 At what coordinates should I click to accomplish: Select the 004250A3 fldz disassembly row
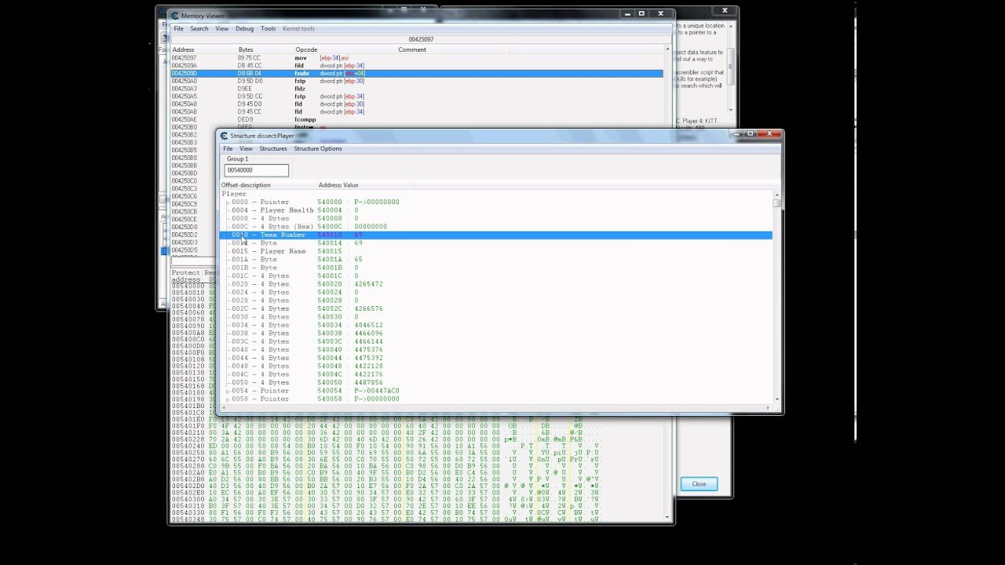(417, 89)
